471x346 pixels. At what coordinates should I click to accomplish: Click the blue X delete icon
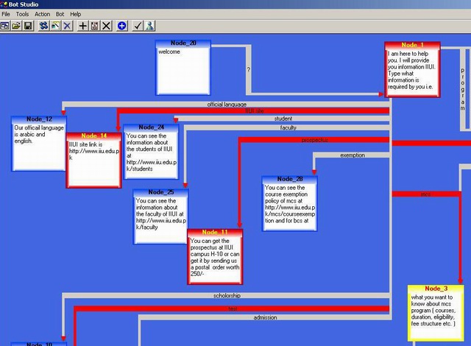pyautogui.click(x=67, y=26)
